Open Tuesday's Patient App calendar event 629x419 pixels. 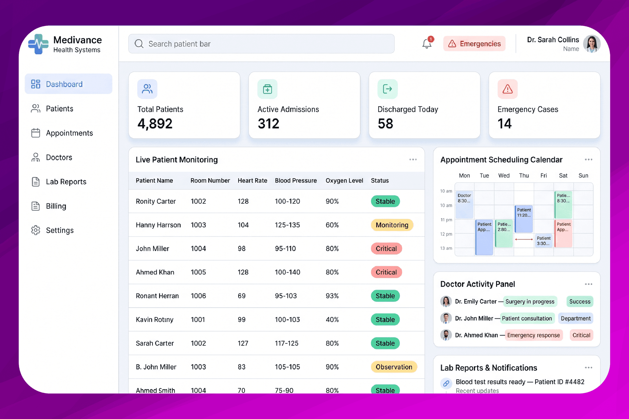click(x=484, y=237)
